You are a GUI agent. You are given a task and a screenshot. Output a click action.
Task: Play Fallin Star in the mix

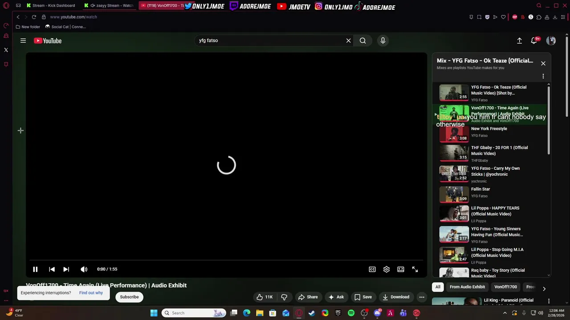(x=490, y=193)
